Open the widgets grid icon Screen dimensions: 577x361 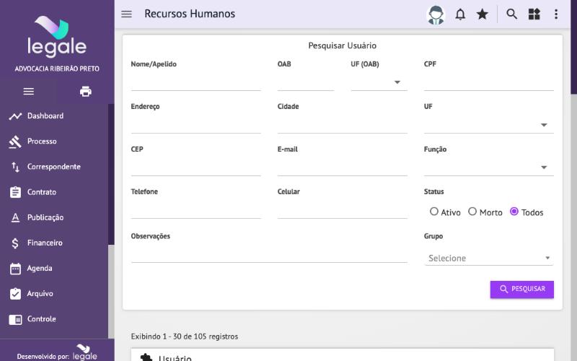[534, 14]
